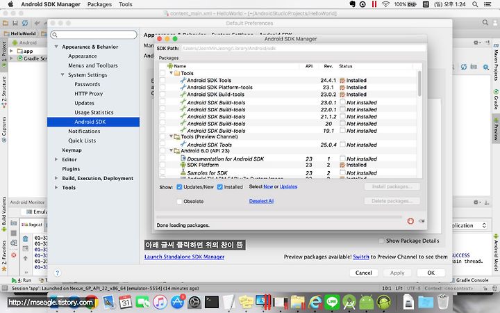Check the box for Android SDK Platform-tools row
Image resolution: width=500 pixels, height=313 pixels.
click(162, 87)
